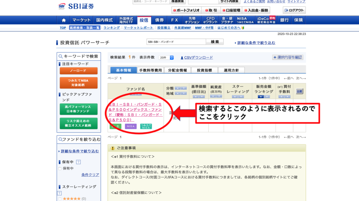Sort 地域 ascending with the up arrow
Screen dimensions: 359x201
pos(178,94)
